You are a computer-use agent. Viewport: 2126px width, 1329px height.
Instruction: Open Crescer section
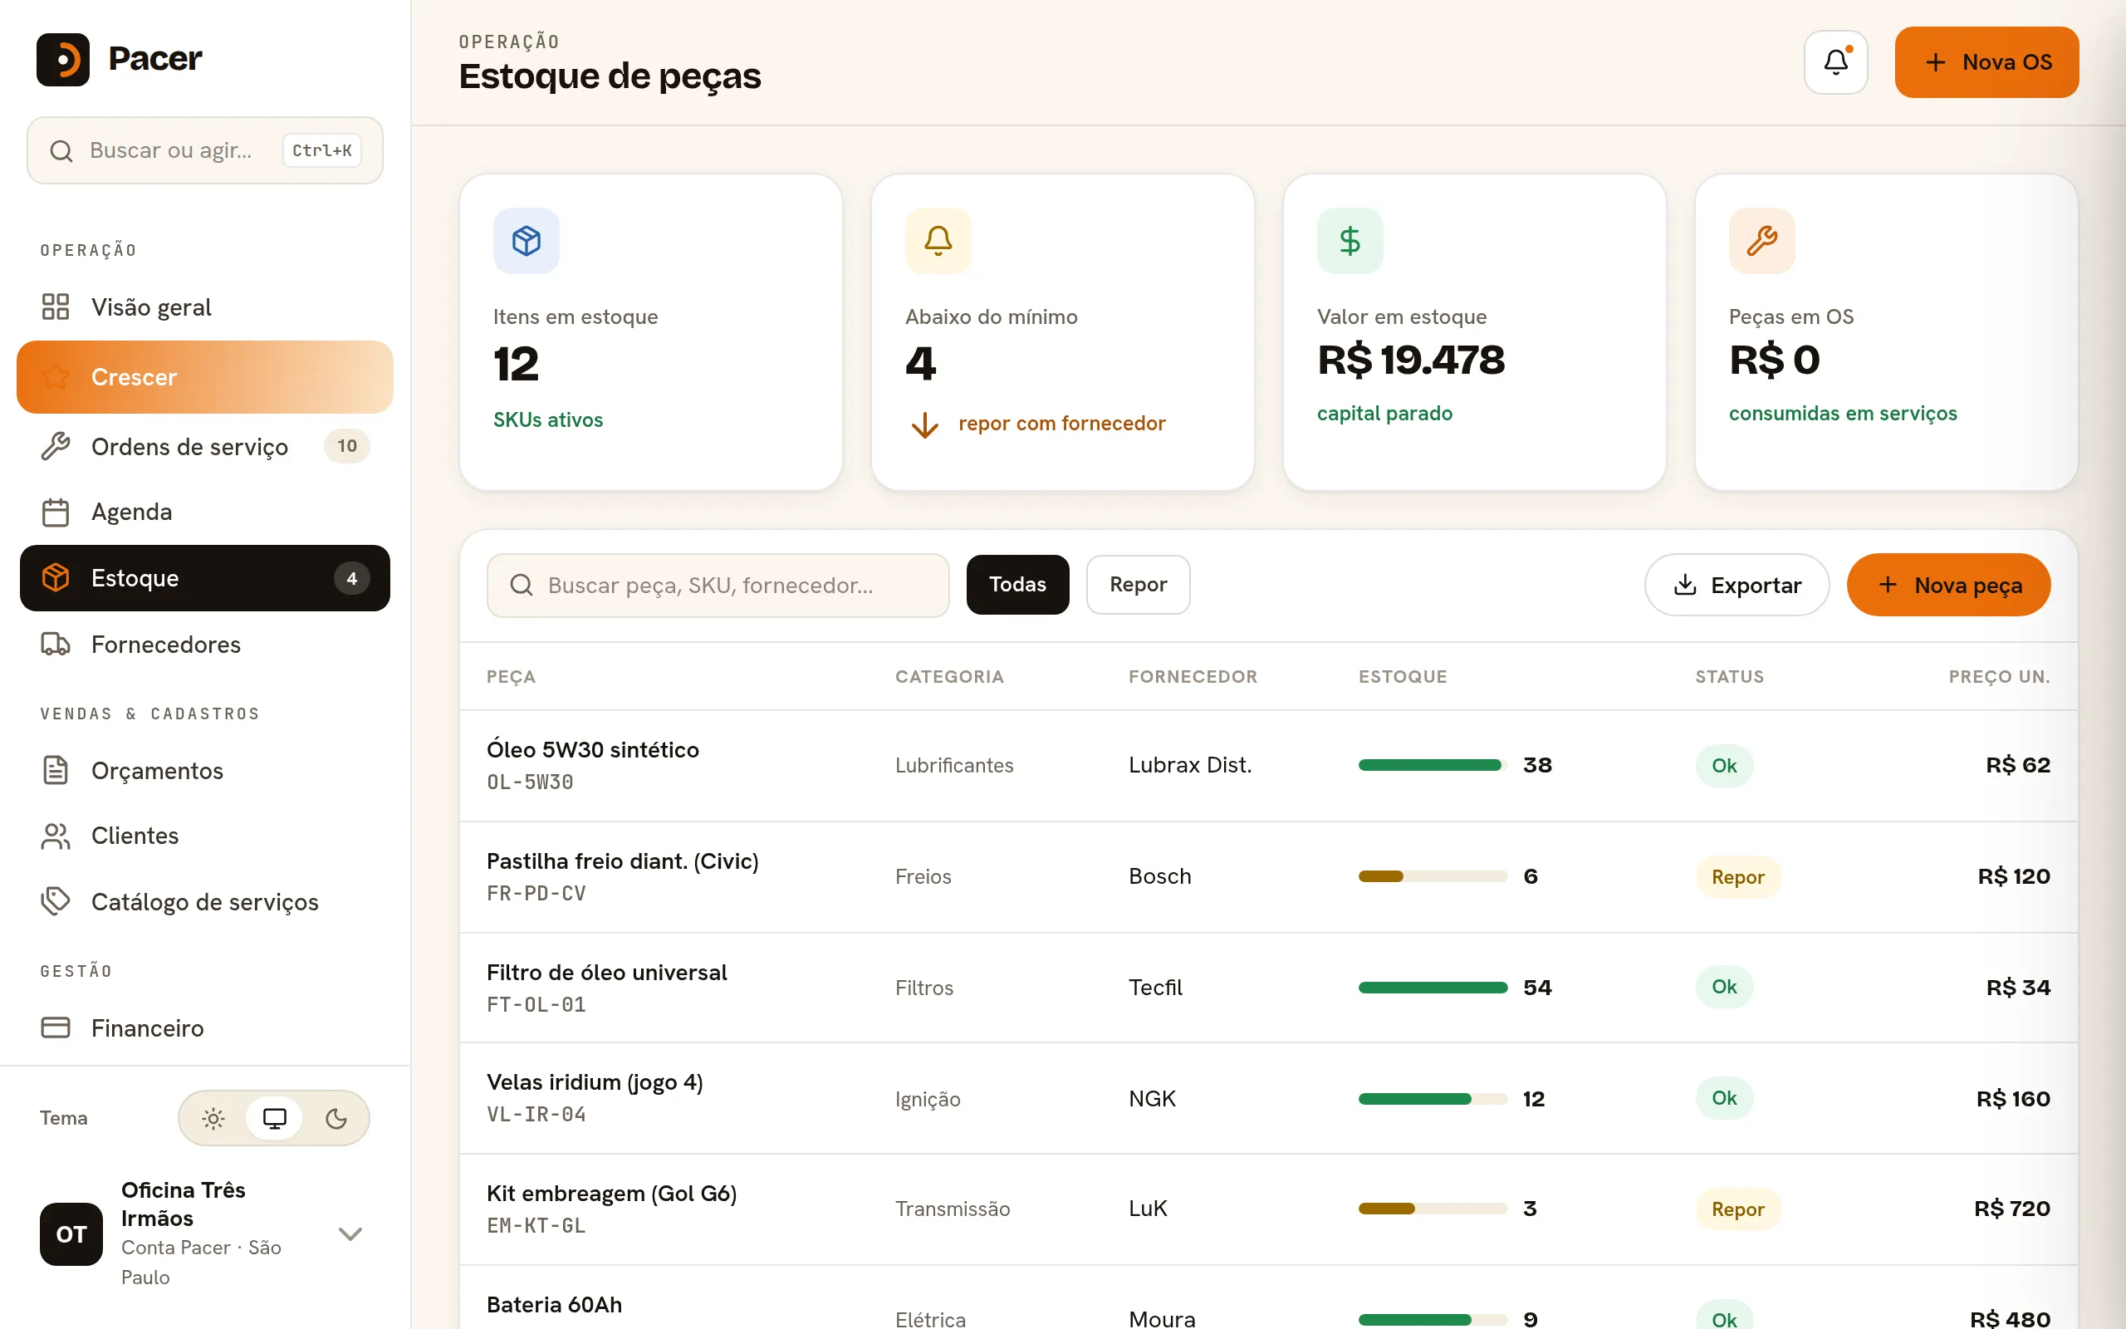tap(204, 377)
